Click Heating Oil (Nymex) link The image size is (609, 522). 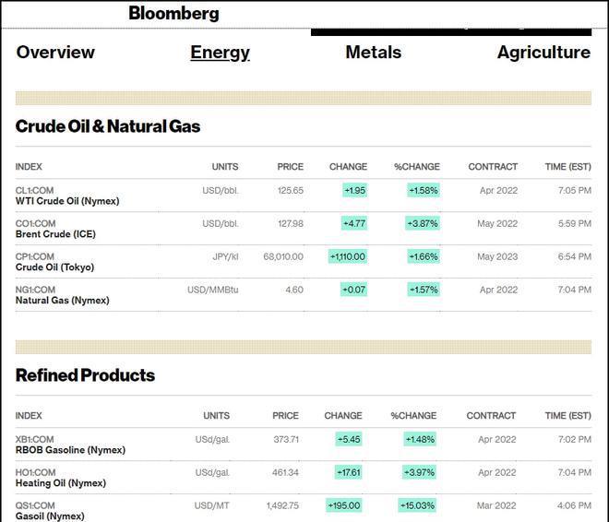[x=61, y=483]
